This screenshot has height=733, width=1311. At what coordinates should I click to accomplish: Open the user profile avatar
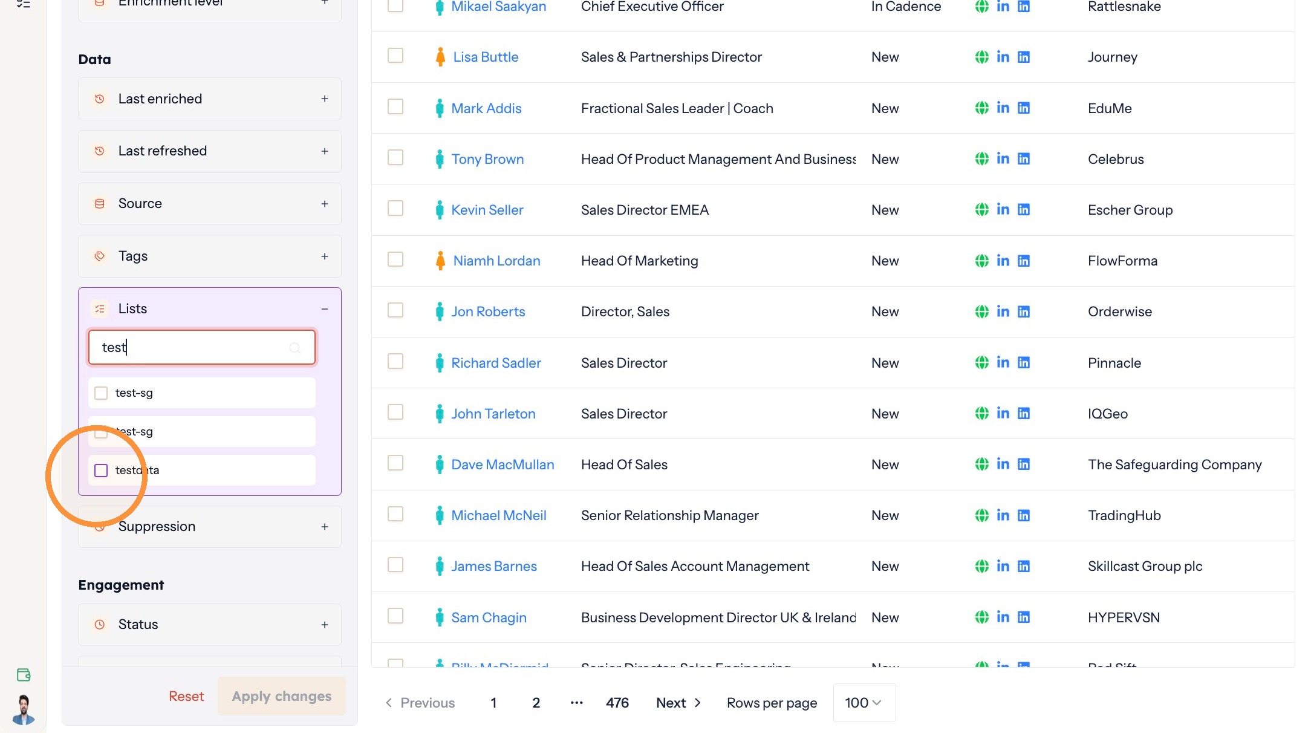24,709
